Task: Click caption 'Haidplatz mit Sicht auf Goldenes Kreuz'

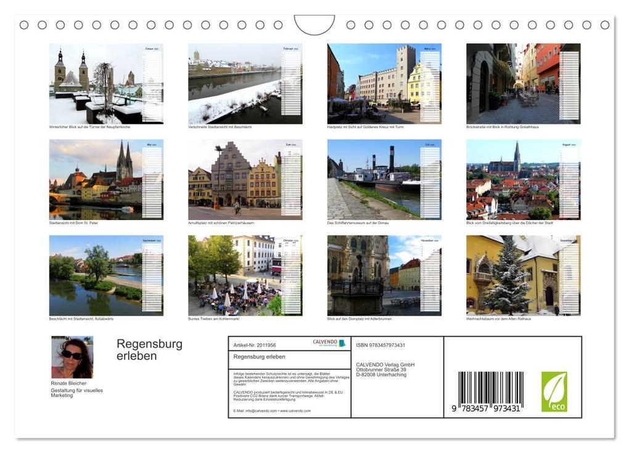Action: pyautogui.click(x=366, y=127)
